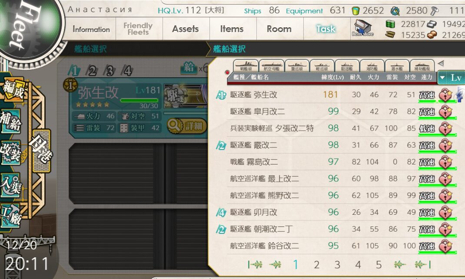Open the 改装 remodel sidebar icon
This screenshot has width=465, height=279.
click(11, 153)
